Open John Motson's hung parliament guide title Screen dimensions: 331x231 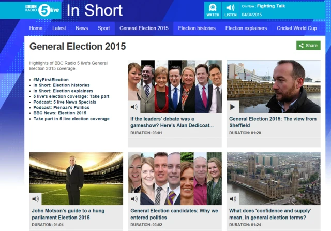68,214
